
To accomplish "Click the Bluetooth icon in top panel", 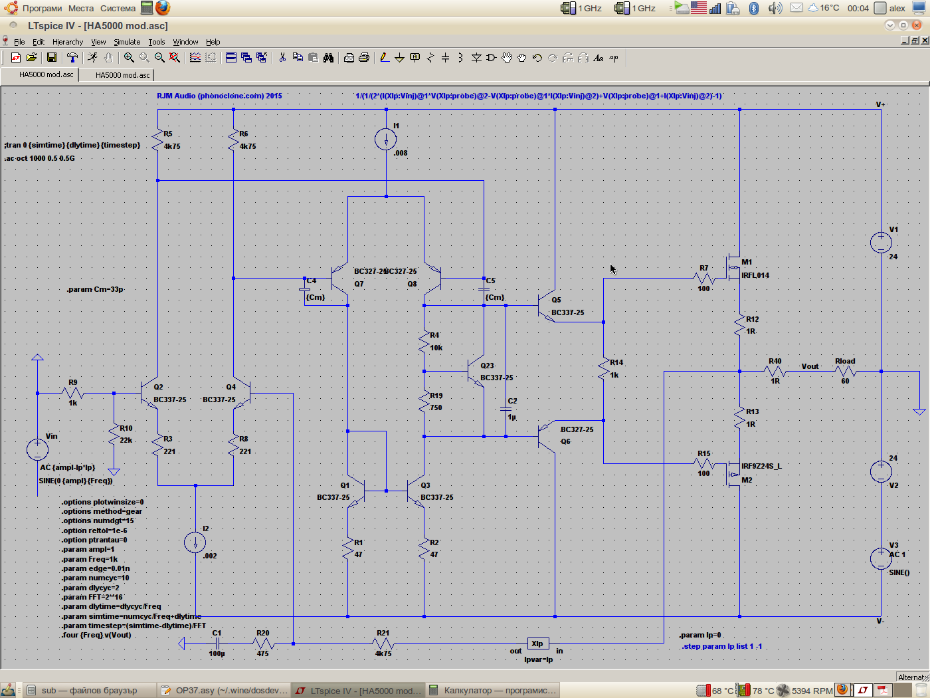I will (x=754, y=8).
